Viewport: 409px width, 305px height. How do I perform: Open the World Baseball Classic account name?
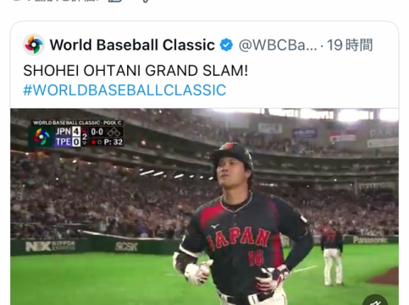point(132,45)
